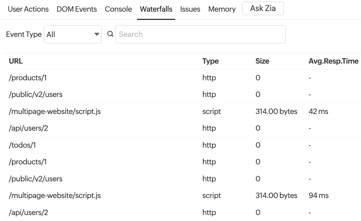Click the search magnifier icon
Viewport: 361px width, 221px height.
pos(110,34)
